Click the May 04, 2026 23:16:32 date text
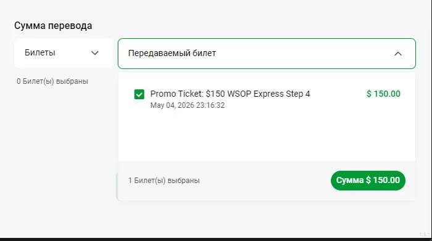Screen dimensions: 432x241 [x=188, y=105]
